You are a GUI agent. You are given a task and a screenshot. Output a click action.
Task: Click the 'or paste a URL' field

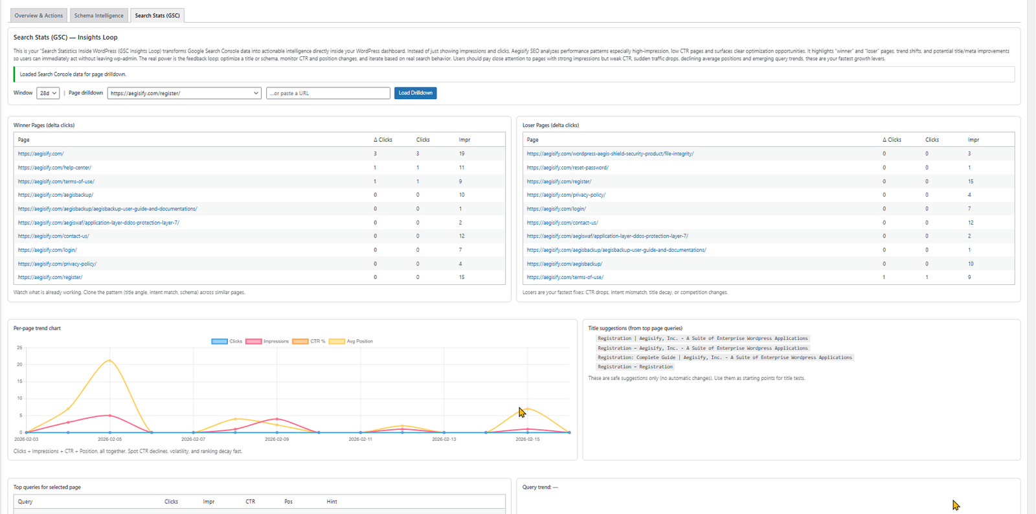[x=328, y=93]
